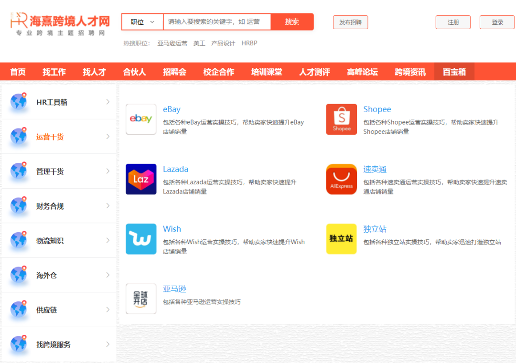Open the Amazon 全球开店 icon

tap(141, 299)
